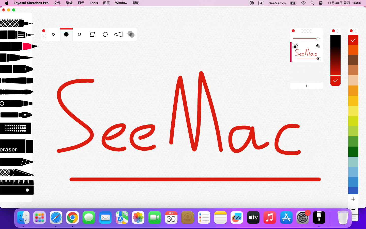Pick the dark green color swatch

point(353,152)
